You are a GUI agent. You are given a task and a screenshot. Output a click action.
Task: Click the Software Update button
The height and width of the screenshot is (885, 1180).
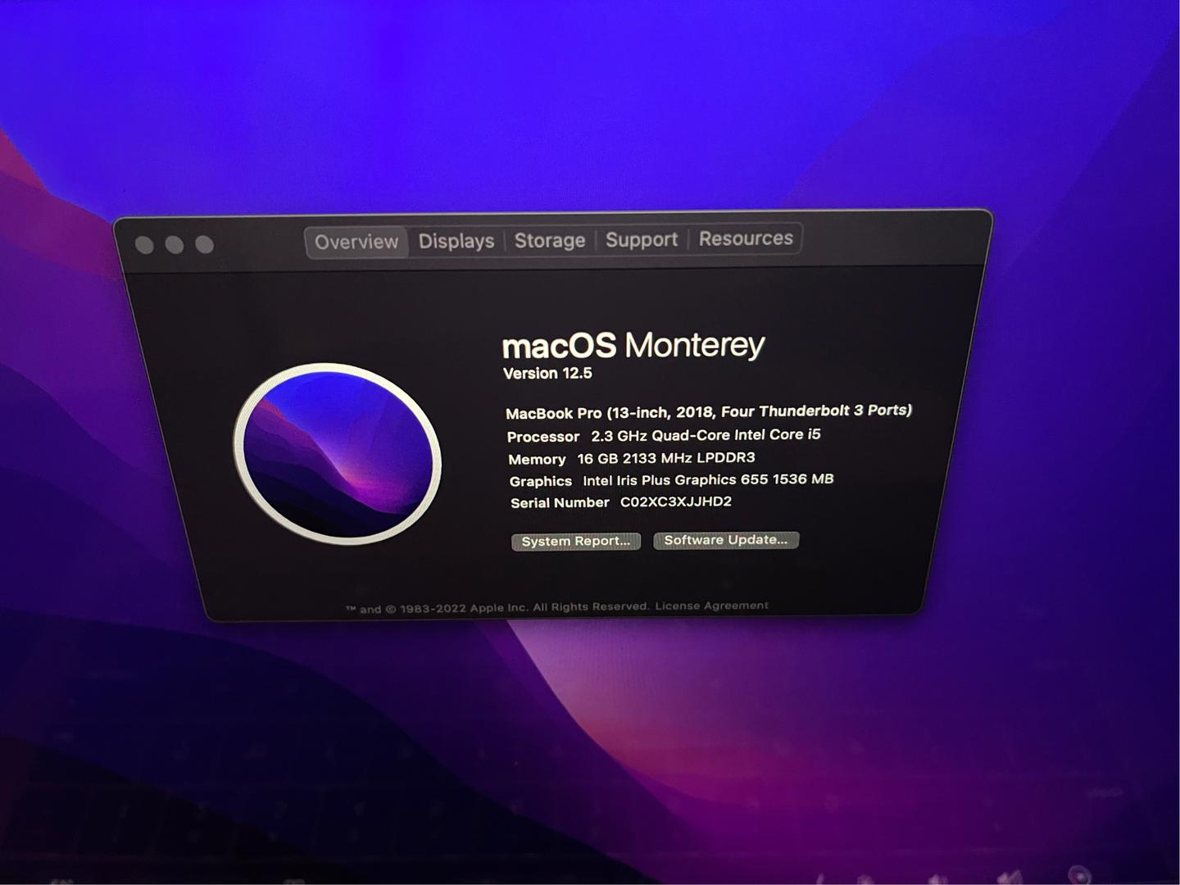[725, 540]
